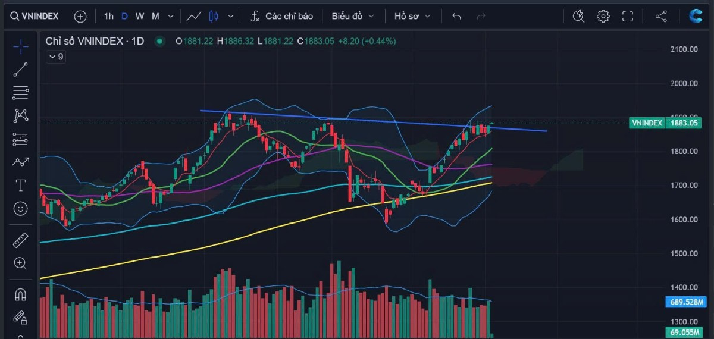
Task: Click the 69.055M volume label
Action: tap(683, 333)
